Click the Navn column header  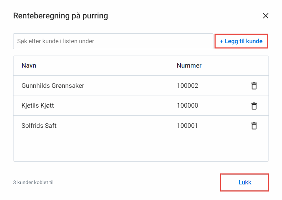pyautogui.click(x=29, y=65)
